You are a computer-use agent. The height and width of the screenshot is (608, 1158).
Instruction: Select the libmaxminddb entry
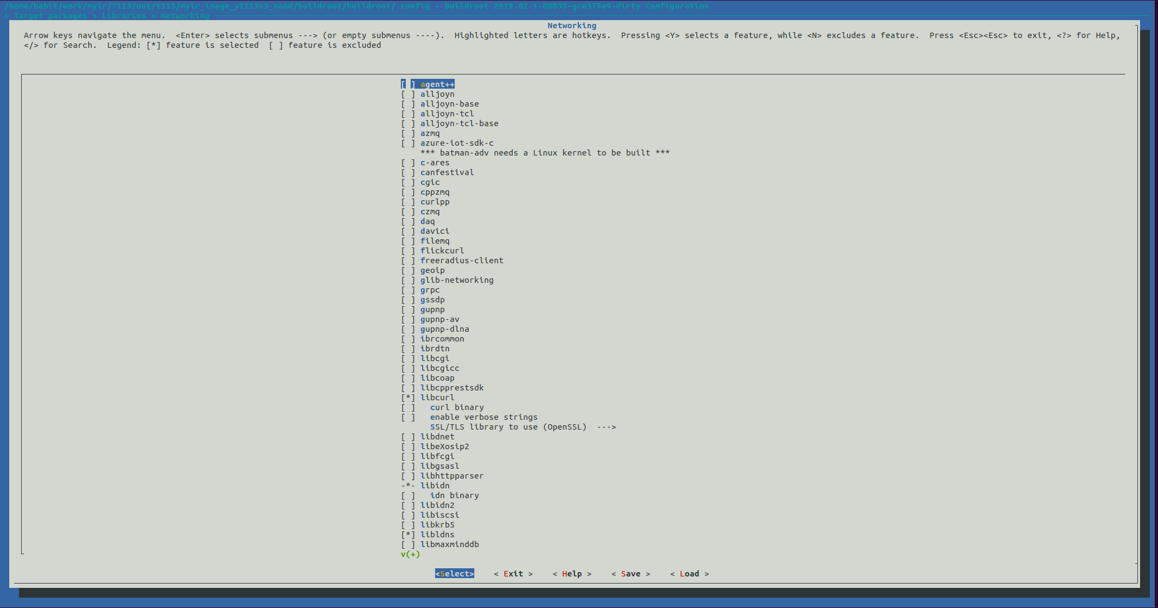pyautogui.click(x=449, y=544)
